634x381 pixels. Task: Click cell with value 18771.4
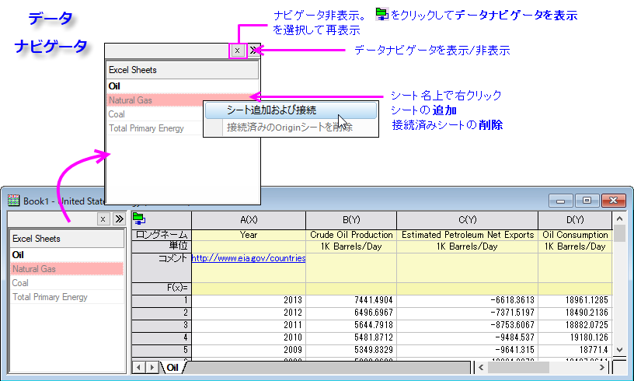point(575,349)
